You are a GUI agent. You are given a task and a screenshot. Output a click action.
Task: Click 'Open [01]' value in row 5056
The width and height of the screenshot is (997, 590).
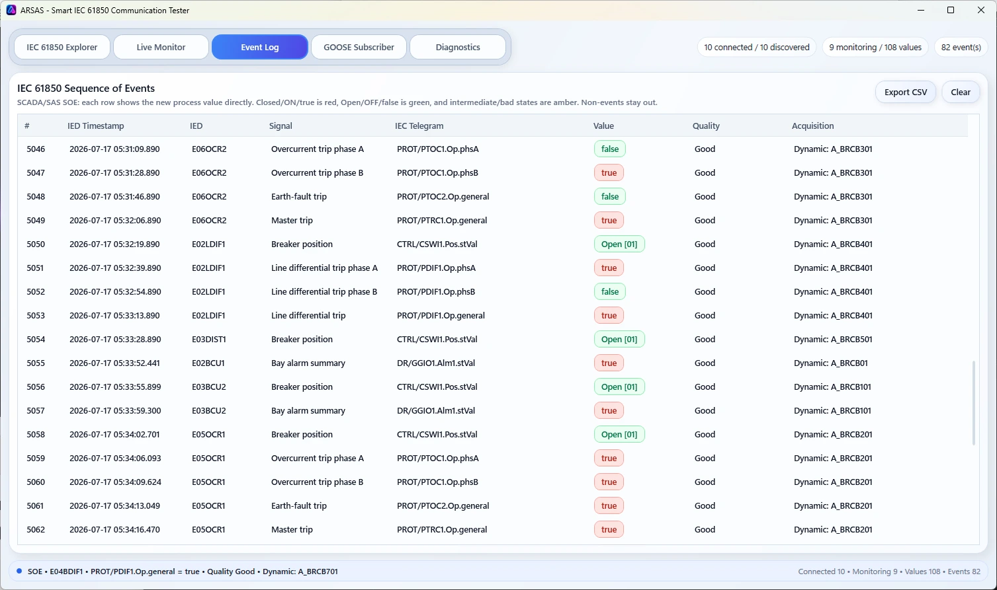(x=619, y=387)
